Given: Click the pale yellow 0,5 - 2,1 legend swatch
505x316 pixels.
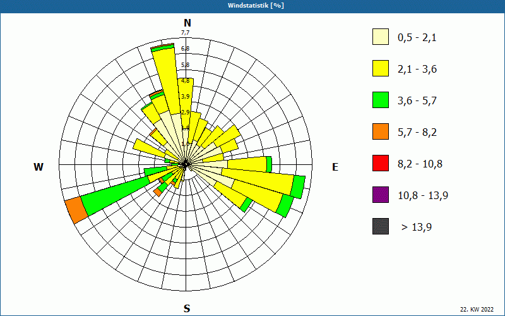Looking at the screenshot, I should tap(381, 37).
